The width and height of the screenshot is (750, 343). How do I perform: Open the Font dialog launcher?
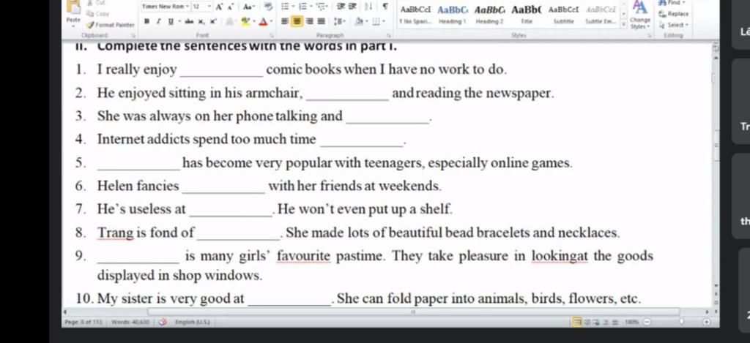(x=271, y=35)
